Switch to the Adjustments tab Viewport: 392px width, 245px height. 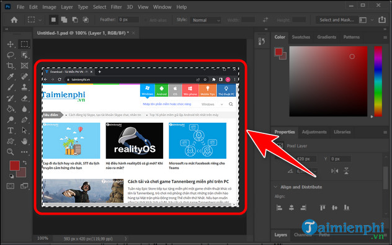tap(314, 131)
